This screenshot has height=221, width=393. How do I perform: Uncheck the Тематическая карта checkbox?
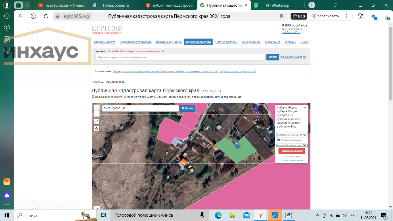click(x=278, y=140)
